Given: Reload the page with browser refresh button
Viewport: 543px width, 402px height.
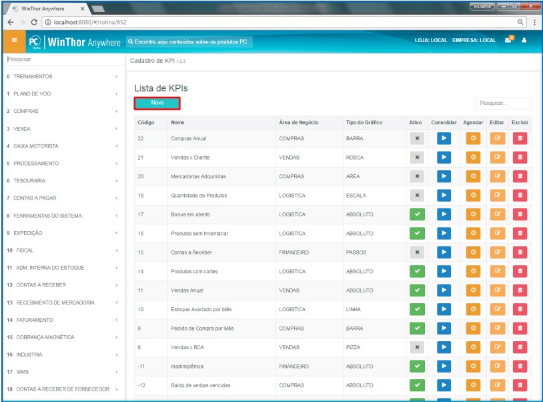Looking at the screenshot, I should pyautogui.click(x=34, y=22).
